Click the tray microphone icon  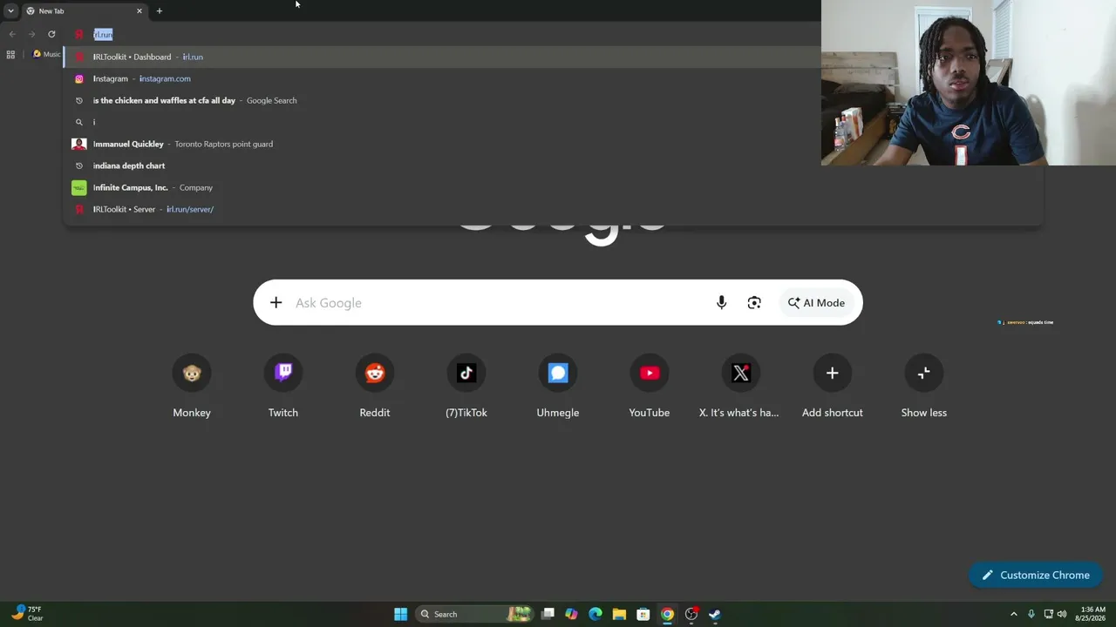pos(1031,614)
